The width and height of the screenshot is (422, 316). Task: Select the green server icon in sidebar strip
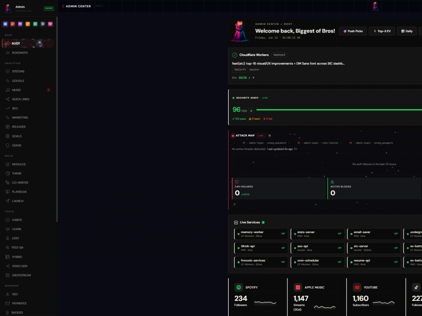[35, 24]
